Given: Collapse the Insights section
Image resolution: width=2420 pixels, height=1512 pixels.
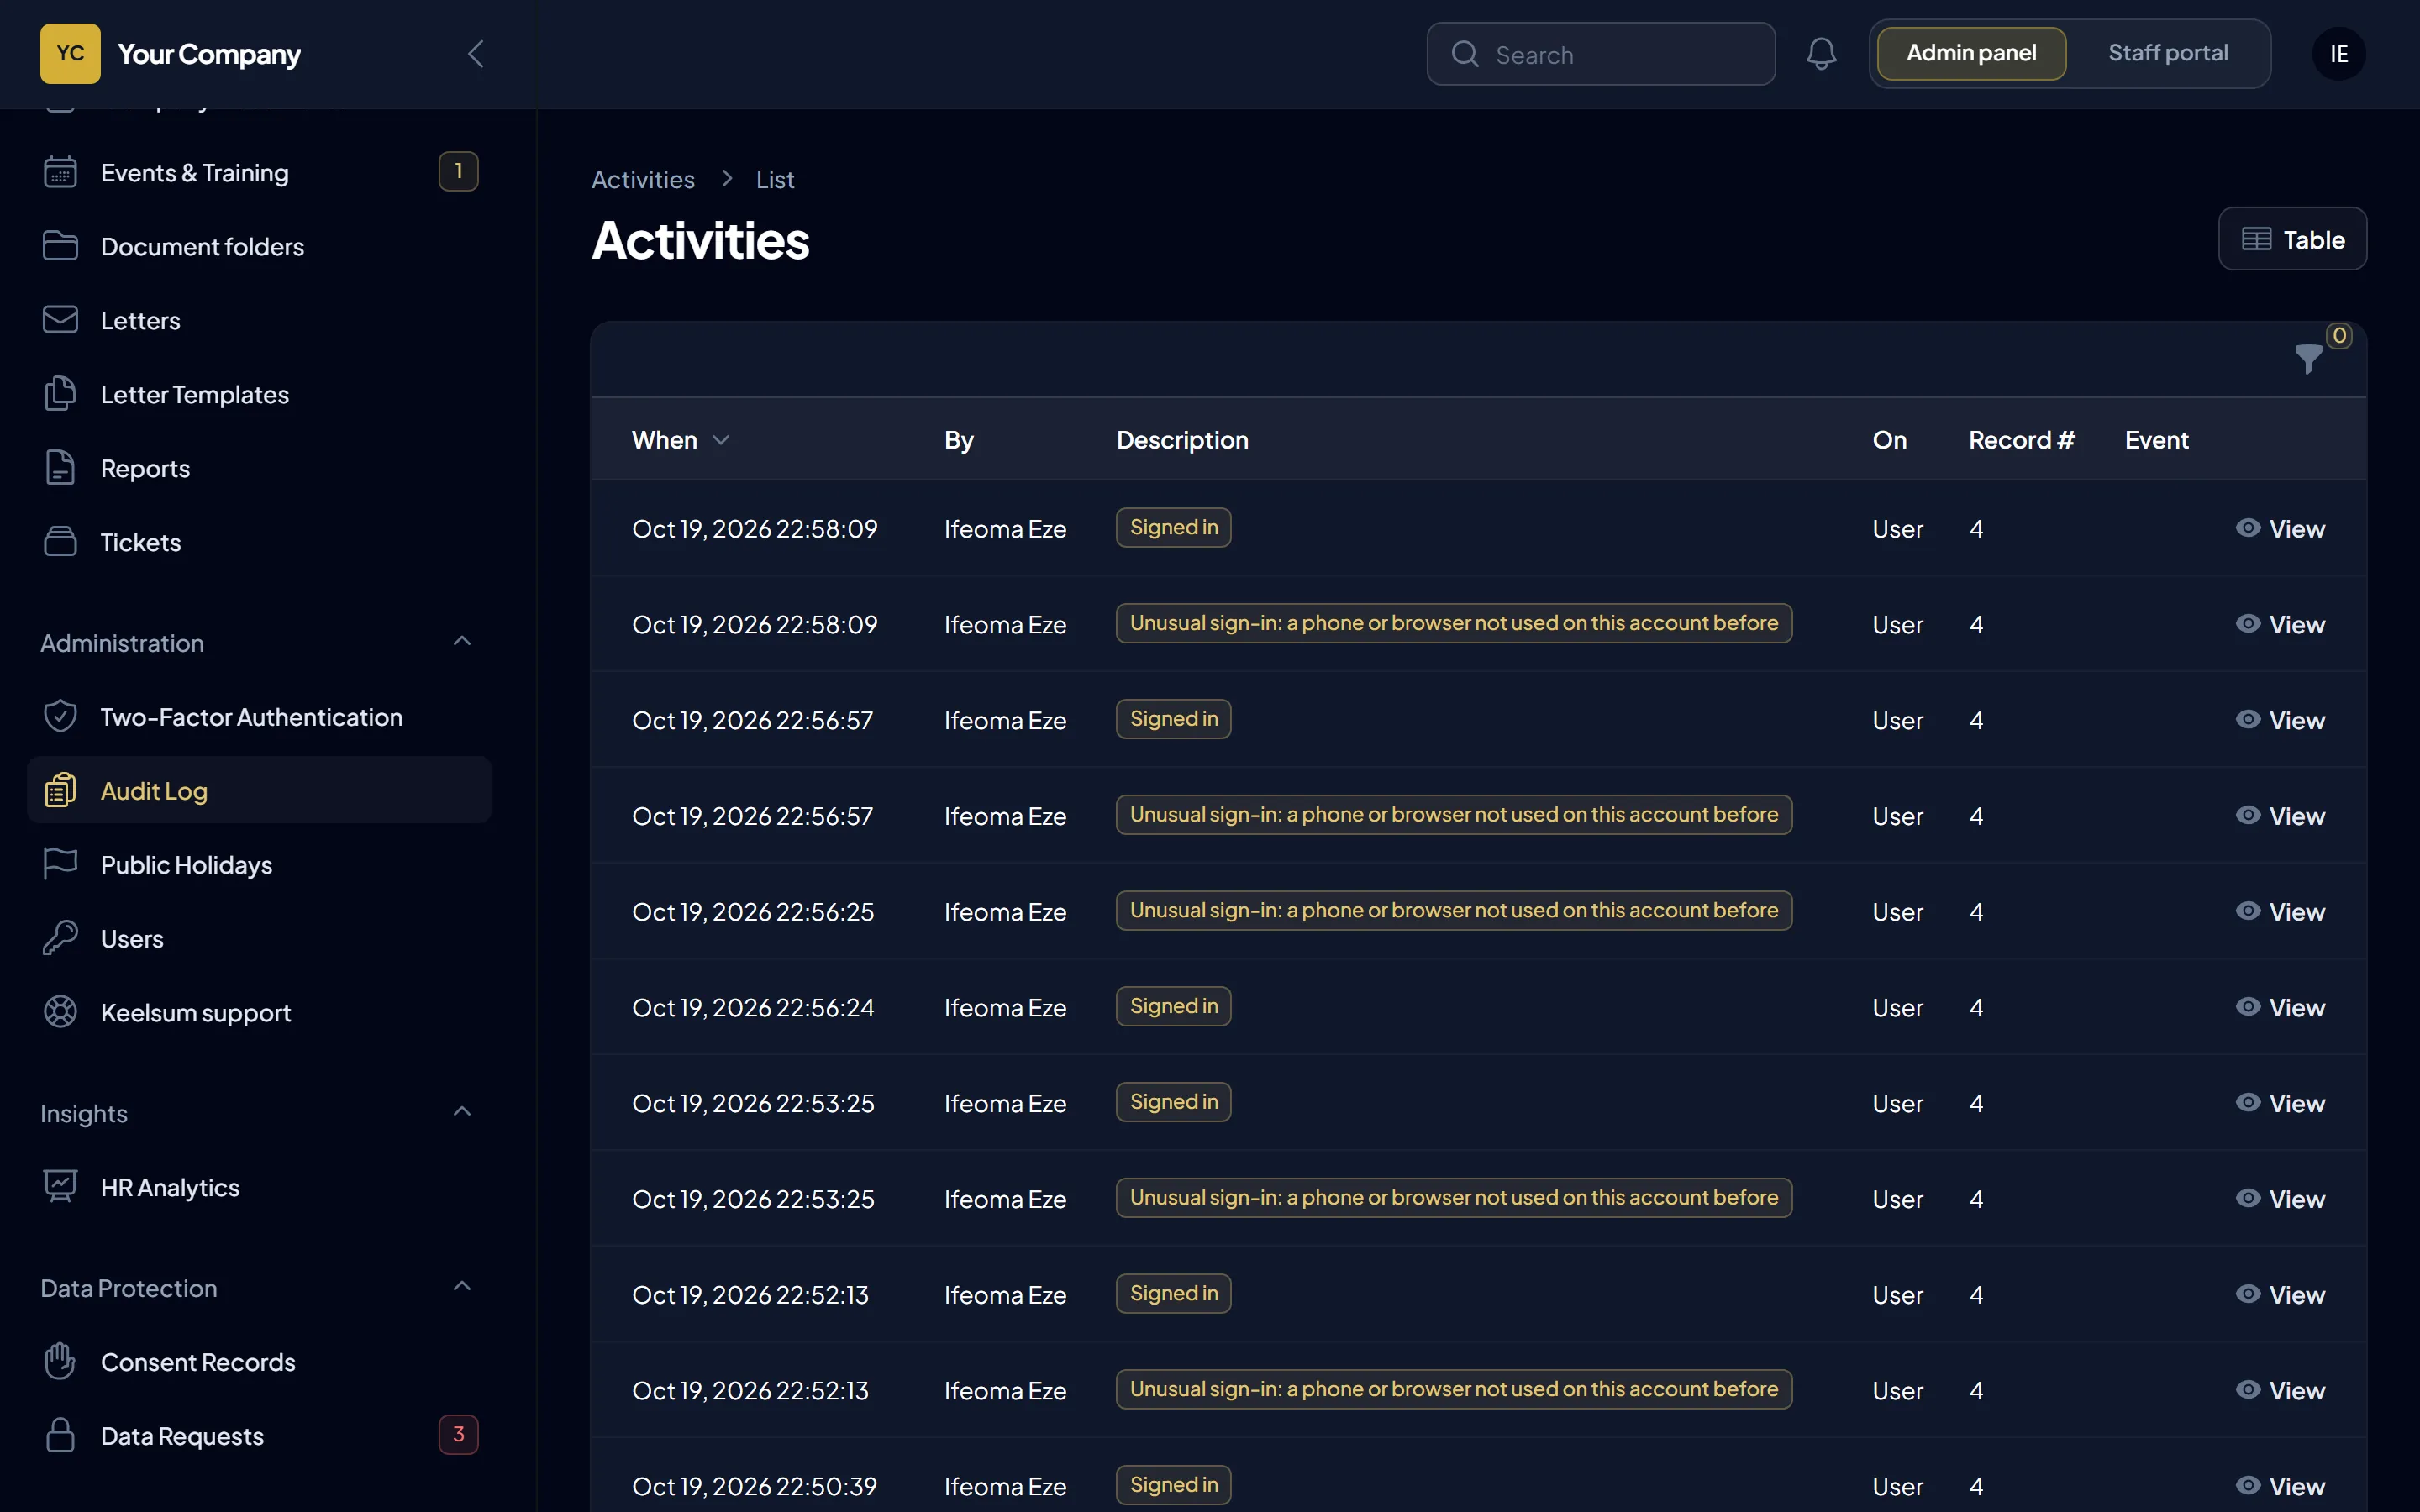Looking at the screenshot, I should 461,1112.
